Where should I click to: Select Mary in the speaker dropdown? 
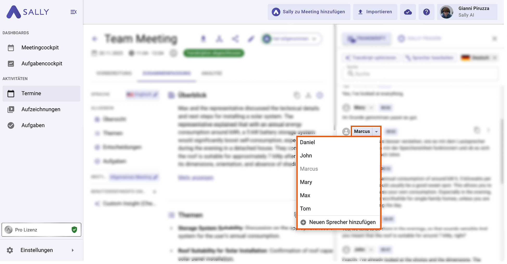click(306, 182)
